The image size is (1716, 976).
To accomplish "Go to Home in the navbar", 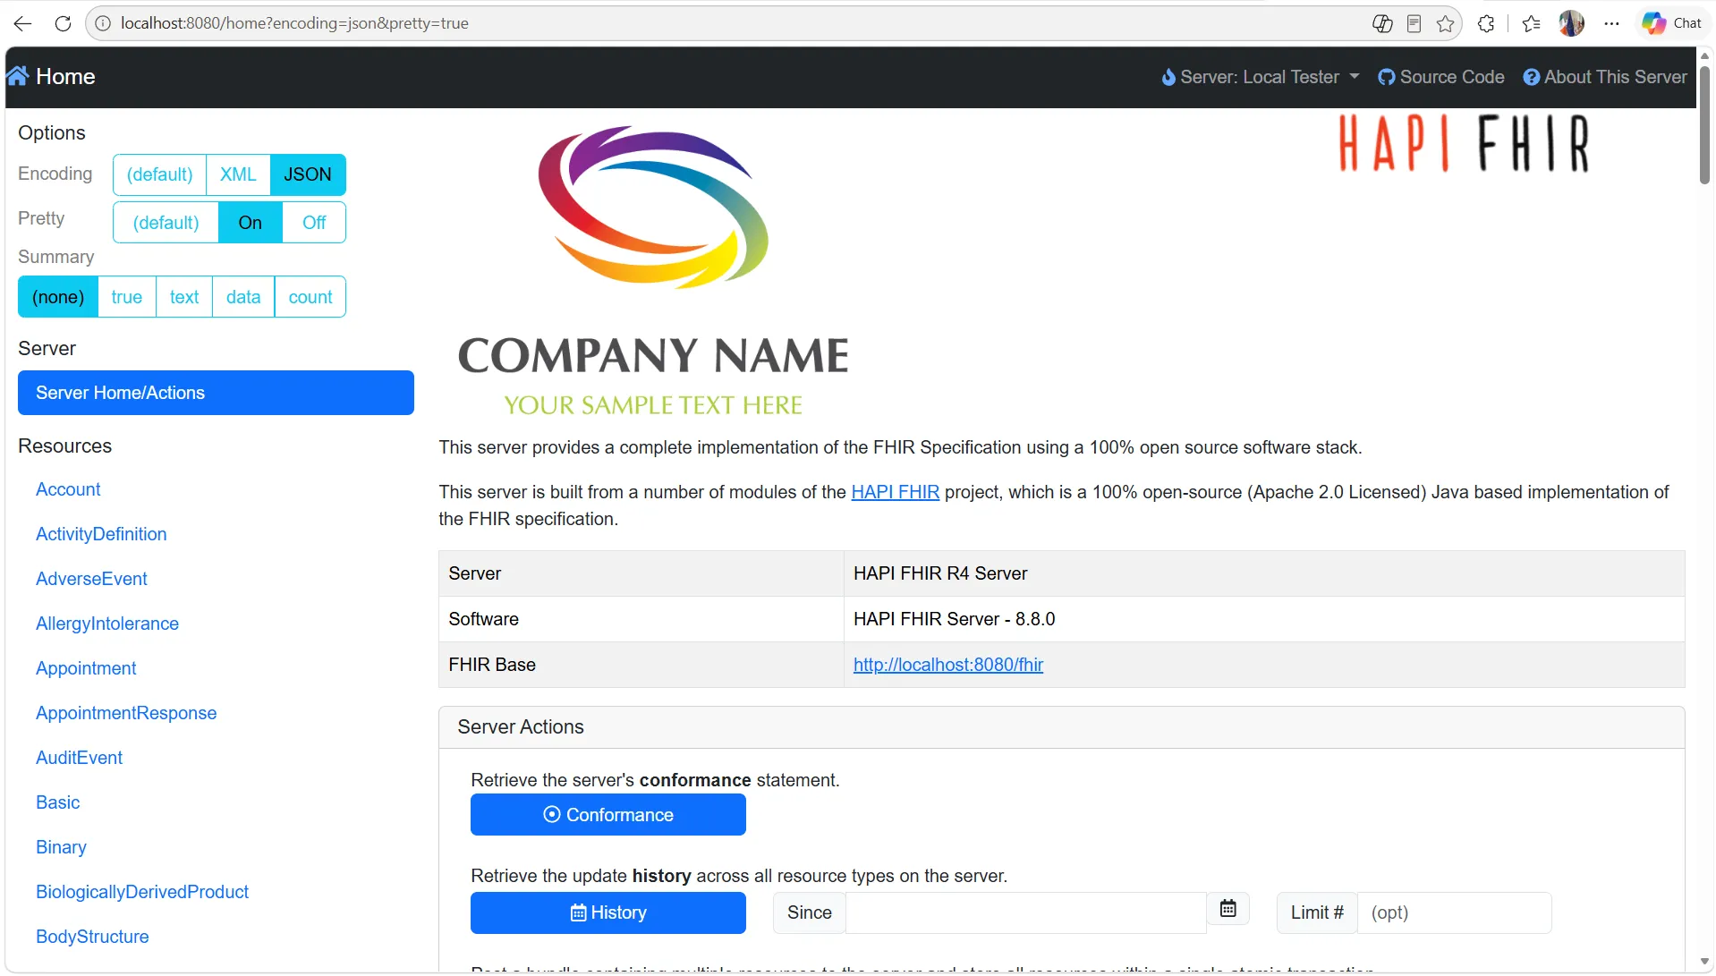I will (x=51, y=76).
